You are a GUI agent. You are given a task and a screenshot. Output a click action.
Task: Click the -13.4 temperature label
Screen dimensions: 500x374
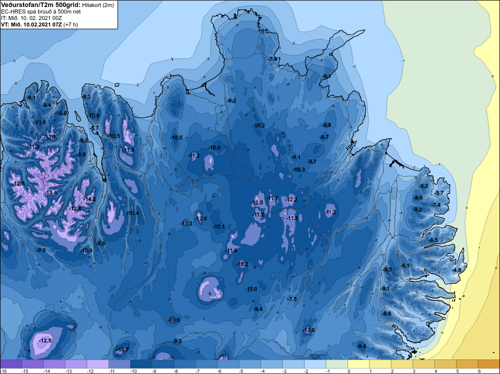tap(51, 192)
